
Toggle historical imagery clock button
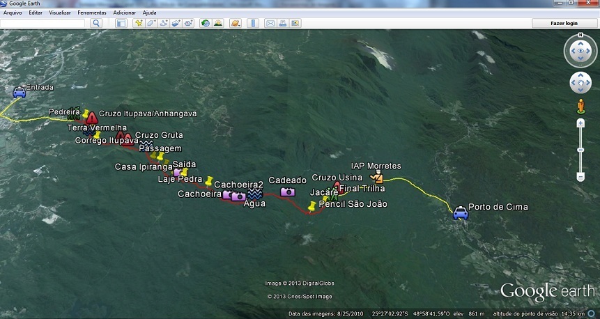(206, 23)
